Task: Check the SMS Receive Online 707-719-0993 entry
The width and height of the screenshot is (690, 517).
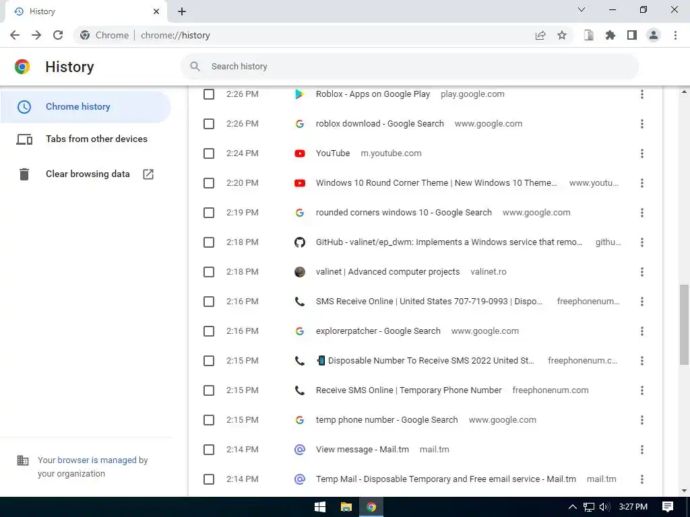Action: pos(209,302)
